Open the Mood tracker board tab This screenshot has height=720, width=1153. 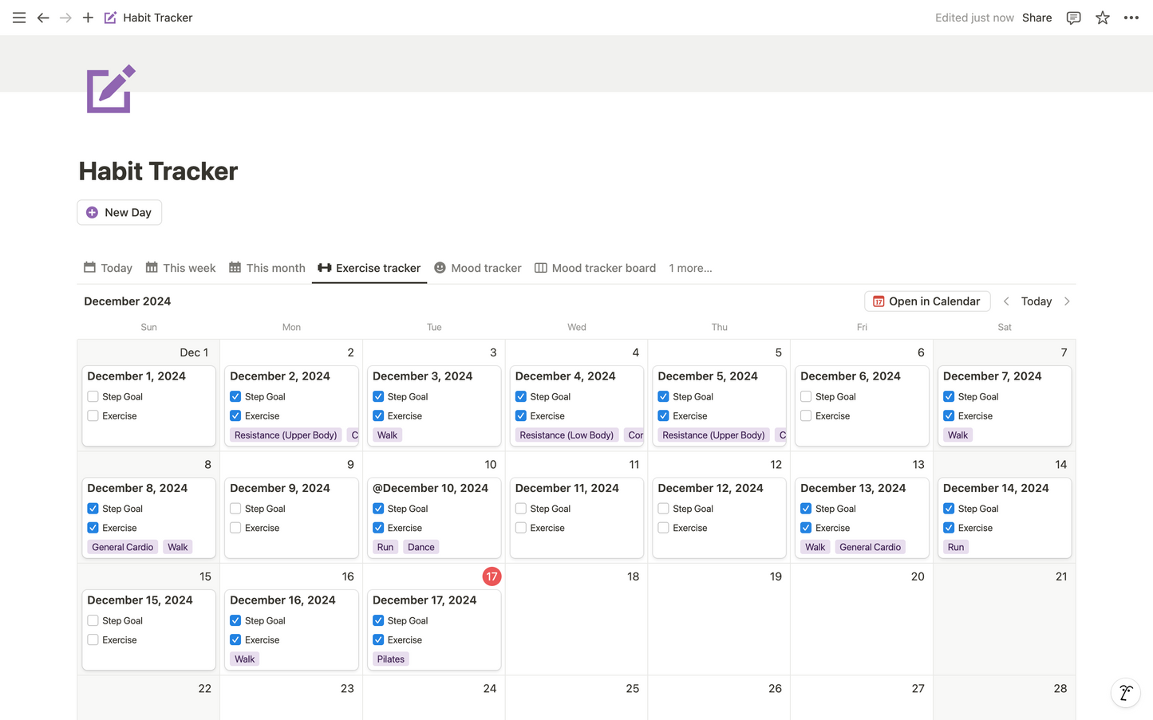point(595,268)
